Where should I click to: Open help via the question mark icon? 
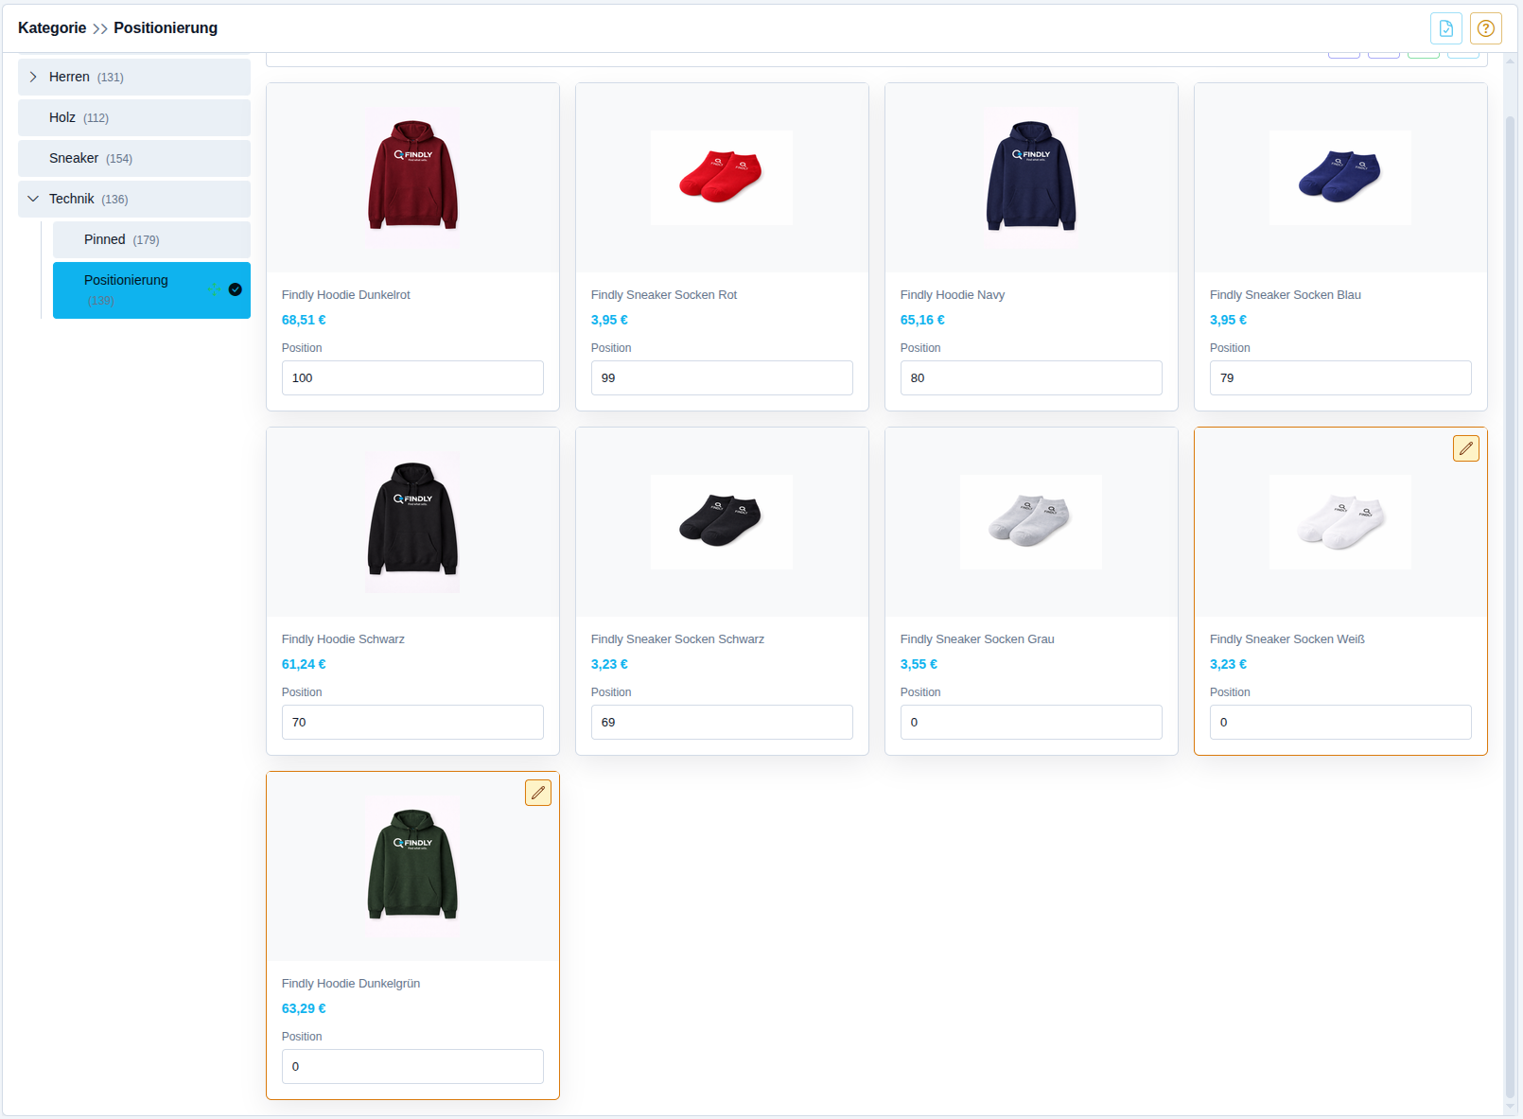1486,28
